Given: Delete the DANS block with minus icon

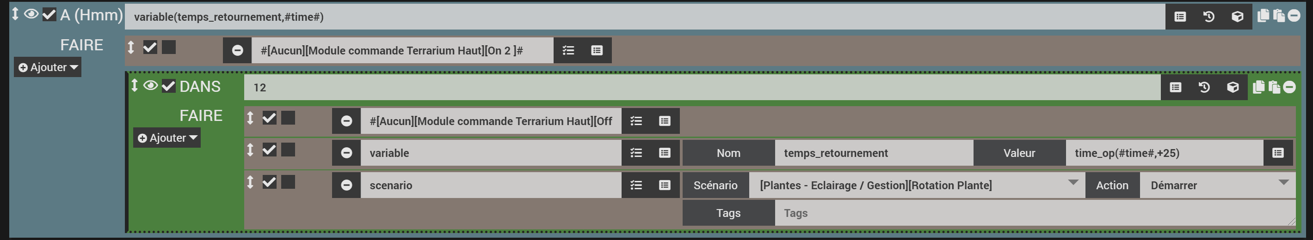Looking at the screenshot, I should tap(1289, 87).
